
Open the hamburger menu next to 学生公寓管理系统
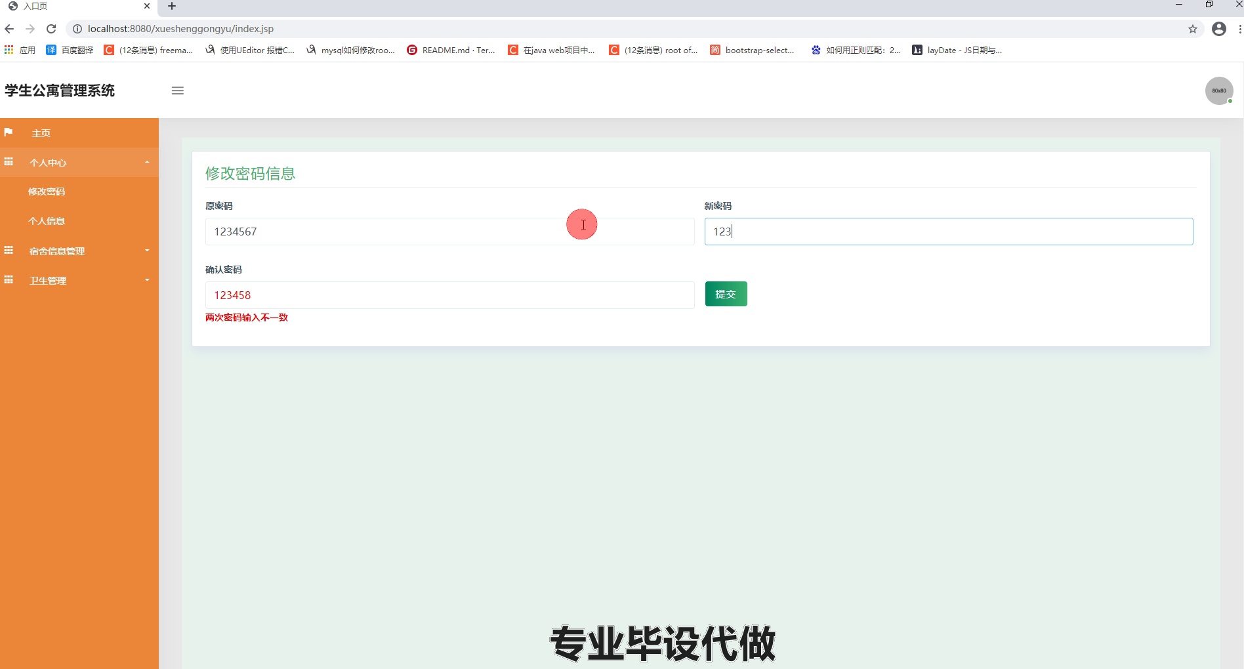177,91
